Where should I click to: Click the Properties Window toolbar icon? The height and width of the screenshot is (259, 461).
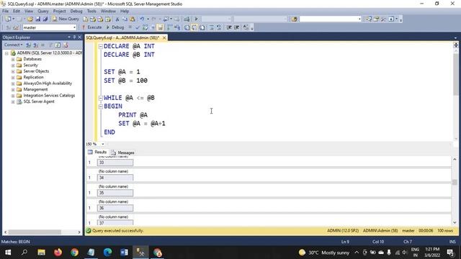376,19
